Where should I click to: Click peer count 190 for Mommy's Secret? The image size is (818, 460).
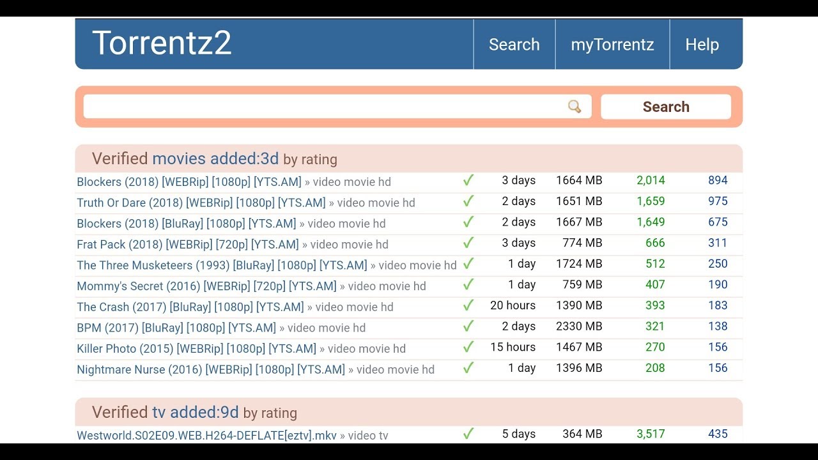pyautogui.click(x=718, y=284)
